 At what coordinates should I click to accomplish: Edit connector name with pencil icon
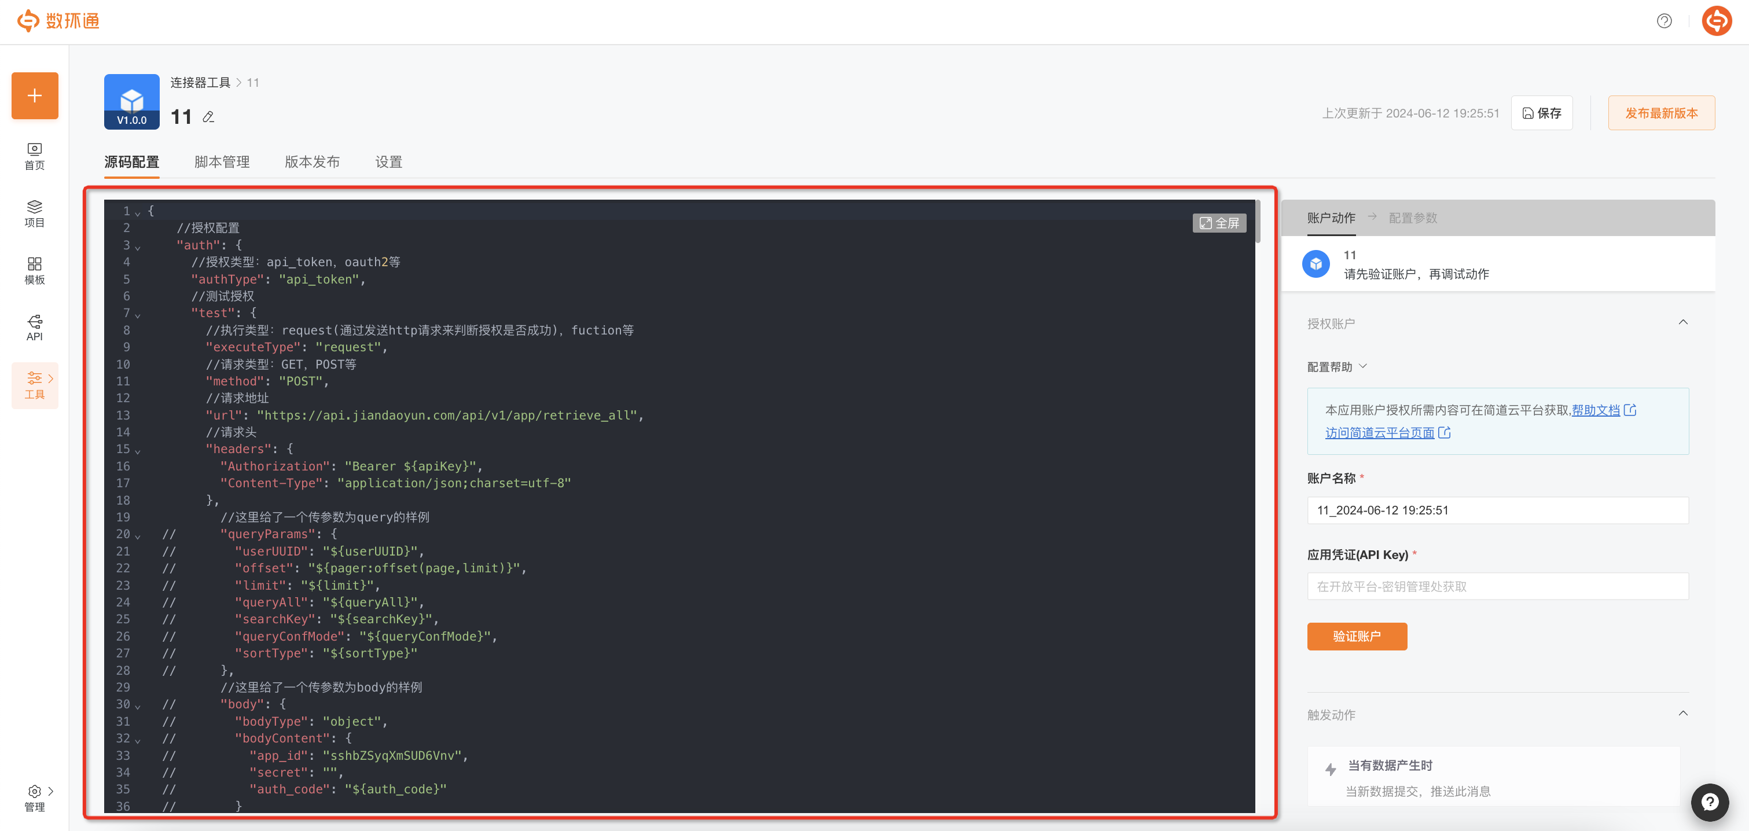tap(208, 117)
